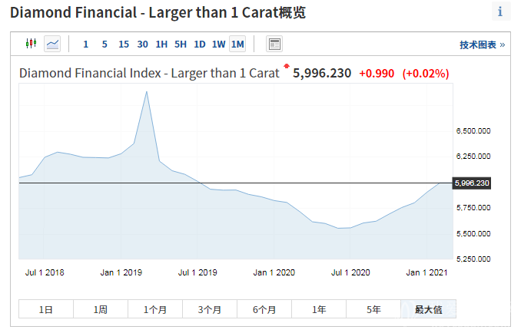
Task: Select the 1M monthly interval
Action: click(237, 44)
